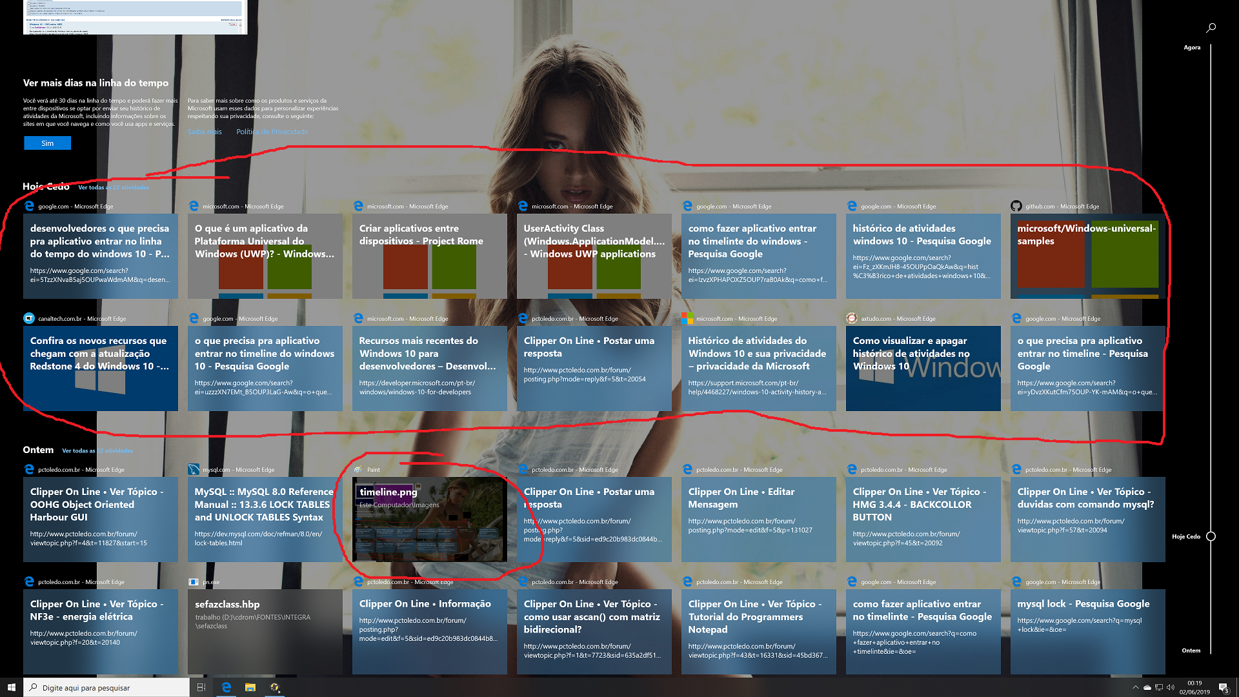Viewport: 1239px width, 697px height.
Task: Open the Saiba mais link
Action: point(205,132)
